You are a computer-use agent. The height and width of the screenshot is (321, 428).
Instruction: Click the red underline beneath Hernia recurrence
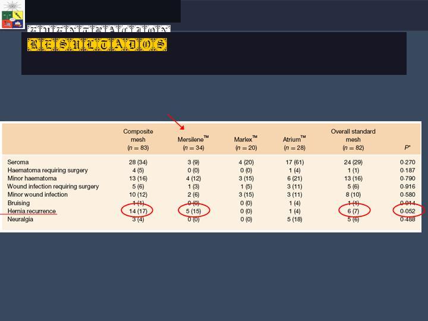(29, 216)
